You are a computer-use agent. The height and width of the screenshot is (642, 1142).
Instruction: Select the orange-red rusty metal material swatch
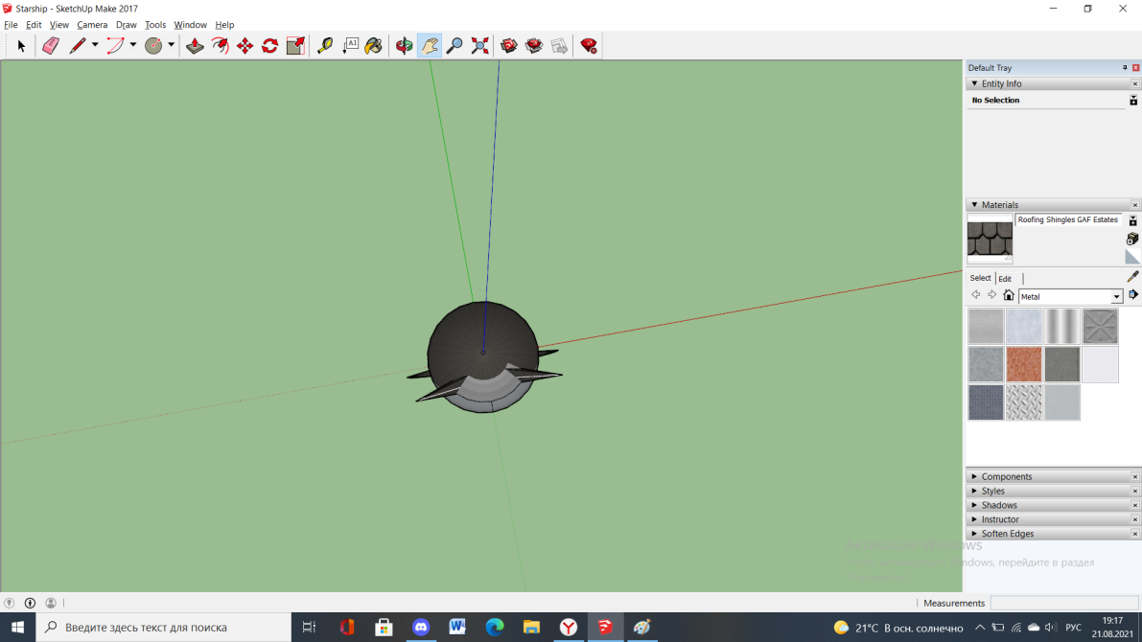pos(1024,365)
